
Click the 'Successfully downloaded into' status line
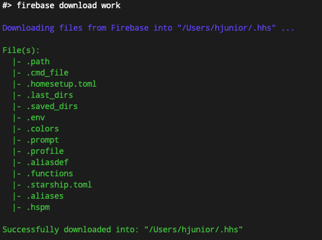coord(123,229)
